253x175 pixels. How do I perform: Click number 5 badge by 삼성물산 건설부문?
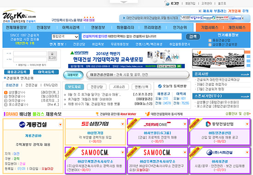point(210,45)
